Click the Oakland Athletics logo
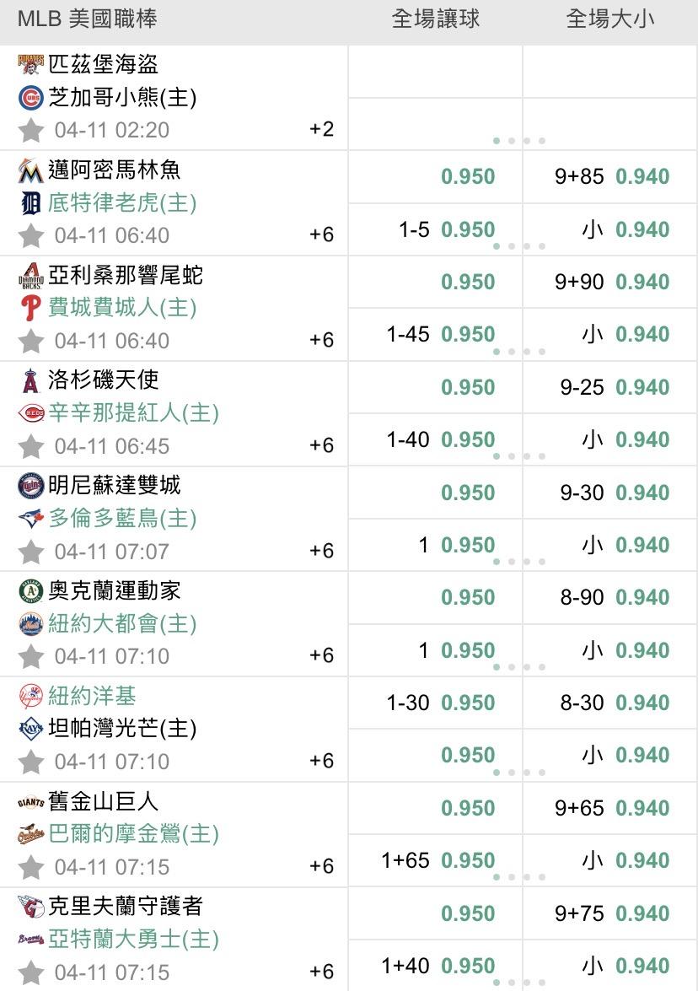Screen dimensions: 698x991 (x=31, y=591)
